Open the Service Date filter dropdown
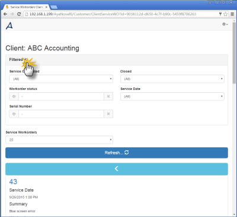Screen dimensions: 237x217 pyautogui.click(x=172, y=96)
